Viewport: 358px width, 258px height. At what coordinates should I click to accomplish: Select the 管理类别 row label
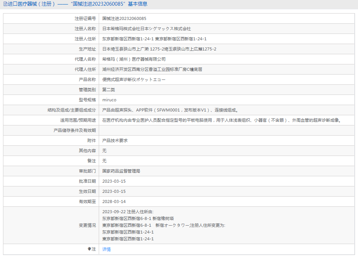point(87,90)
